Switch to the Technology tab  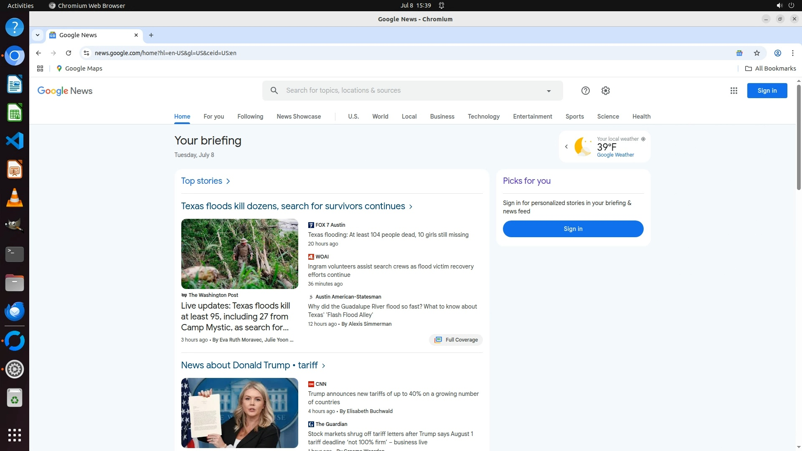[483, 117]
